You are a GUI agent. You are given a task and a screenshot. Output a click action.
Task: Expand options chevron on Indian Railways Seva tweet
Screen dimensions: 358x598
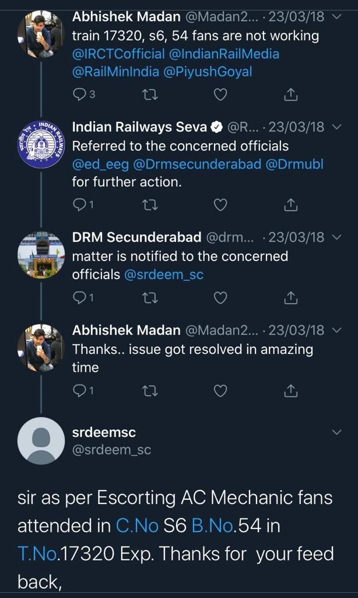(x=336, y=127)
